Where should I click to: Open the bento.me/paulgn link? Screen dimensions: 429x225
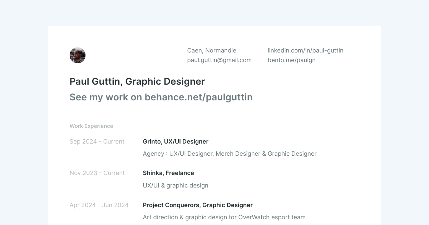coord(291,60)
